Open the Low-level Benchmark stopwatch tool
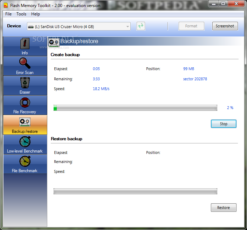The image size is (247, 230). 25,144
